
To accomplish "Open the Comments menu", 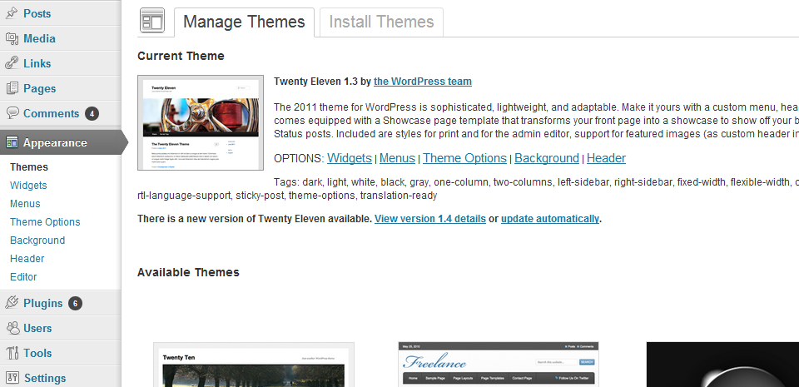I will (51, 113).
